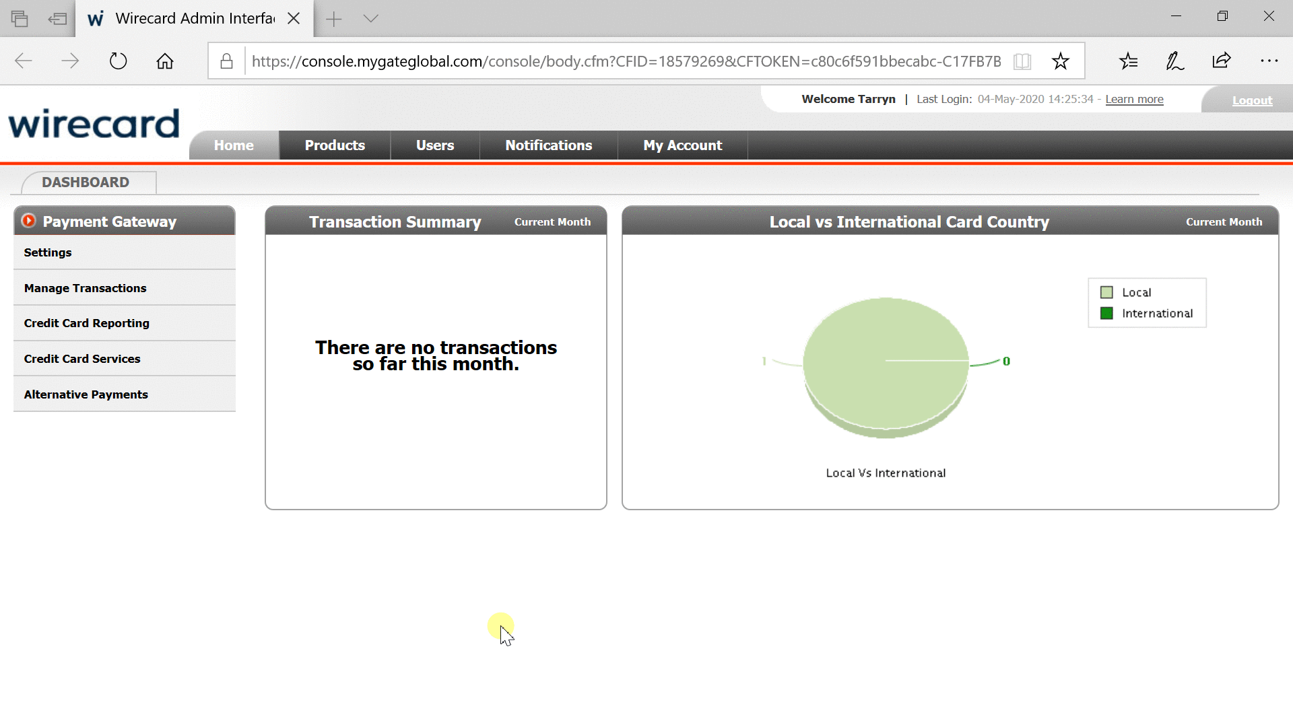Open the My Account tab
This screenshot has height=727, width=1293.
click(682, 145)
